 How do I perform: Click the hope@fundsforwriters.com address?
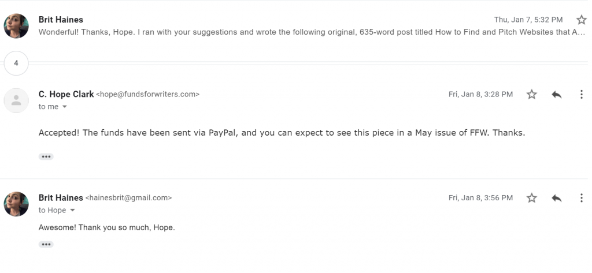tap(147, 94)
